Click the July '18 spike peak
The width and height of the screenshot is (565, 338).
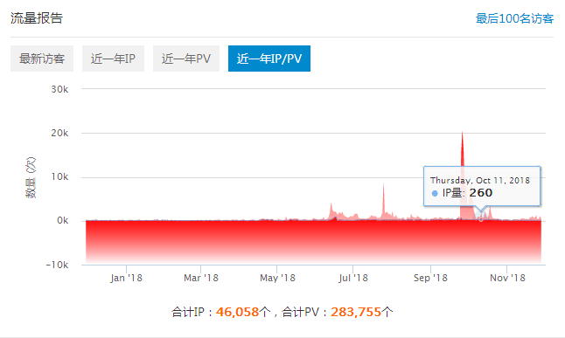383,184
